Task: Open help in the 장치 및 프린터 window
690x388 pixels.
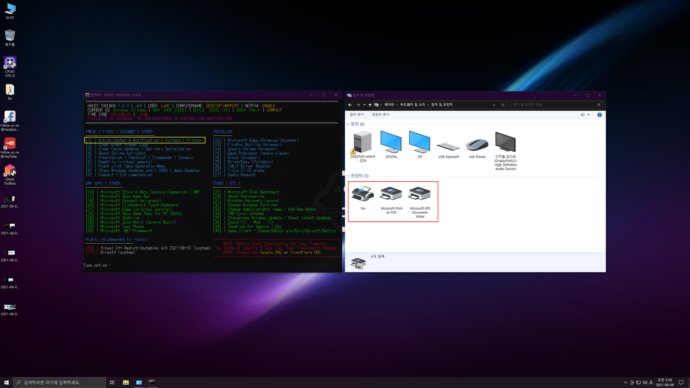Action: point(600,115)
